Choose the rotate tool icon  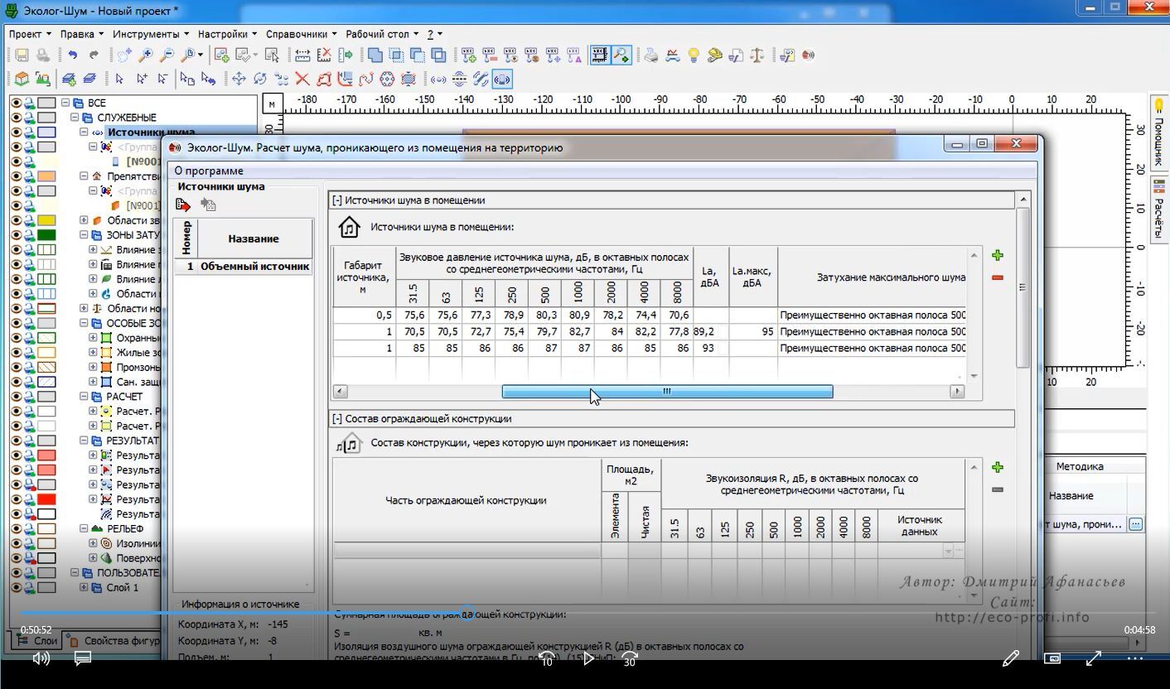(x=260, y=79)
